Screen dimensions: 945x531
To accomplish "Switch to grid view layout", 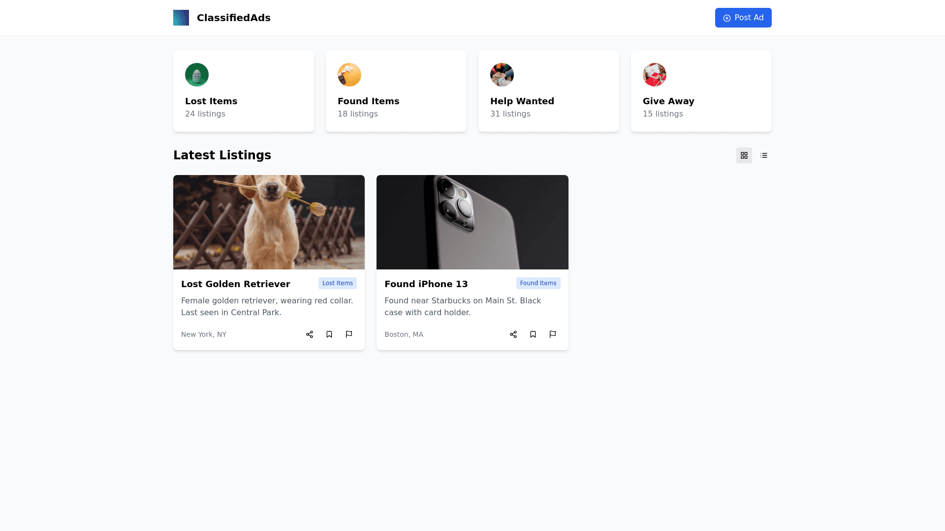I will tap(744, 155).
